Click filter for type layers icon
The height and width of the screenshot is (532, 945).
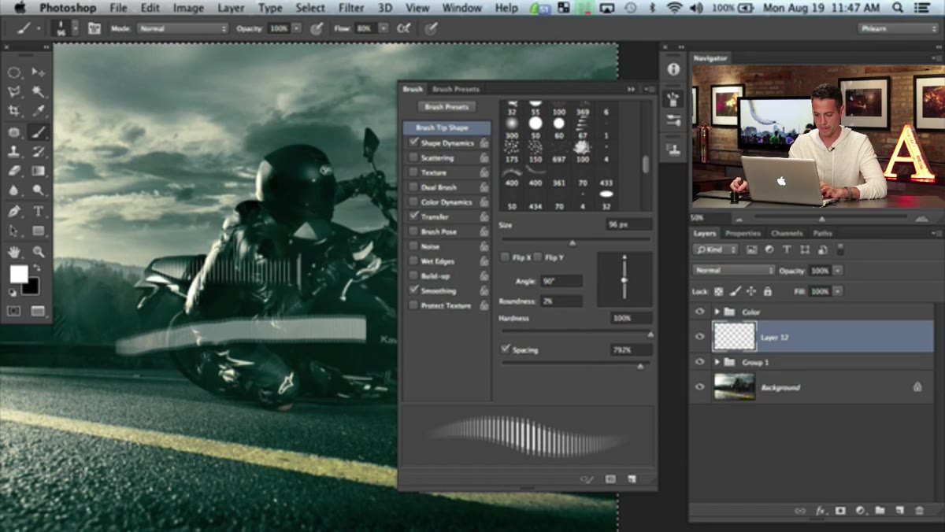pyautogui.click(x=787, y=249)
